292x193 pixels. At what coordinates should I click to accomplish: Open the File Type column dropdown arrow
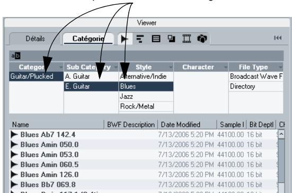[x=280, y=67]
